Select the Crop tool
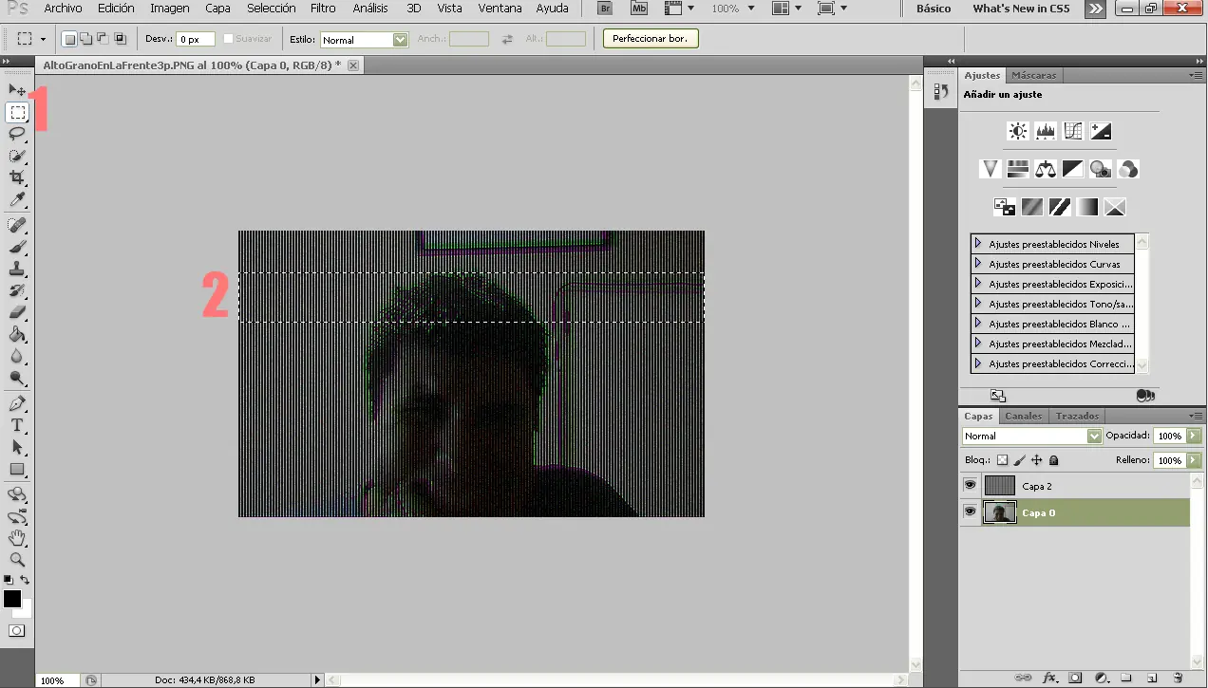 [17, 177]
